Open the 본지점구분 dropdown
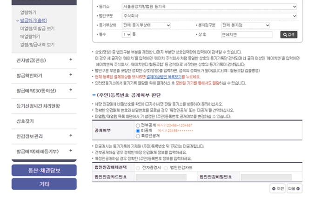 [x=245, y=25]
